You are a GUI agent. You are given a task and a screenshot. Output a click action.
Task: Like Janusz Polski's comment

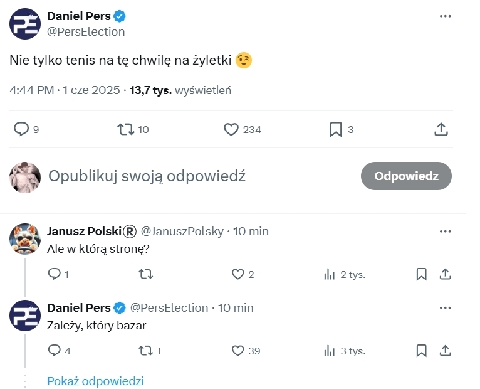237,274
